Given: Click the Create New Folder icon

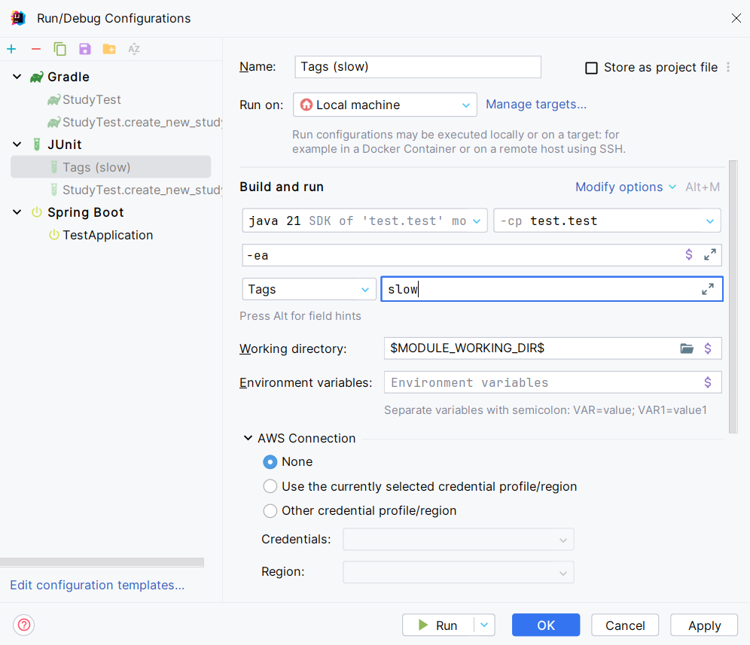Looking at the screenshot, I should click(109, 50).
